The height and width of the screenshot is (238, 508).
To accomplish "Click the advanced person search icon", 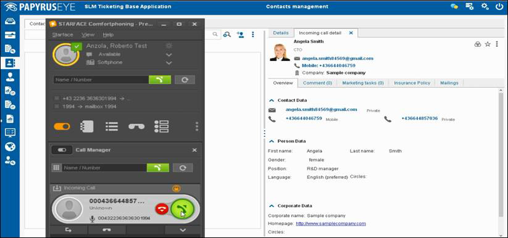I will point(227,35).
